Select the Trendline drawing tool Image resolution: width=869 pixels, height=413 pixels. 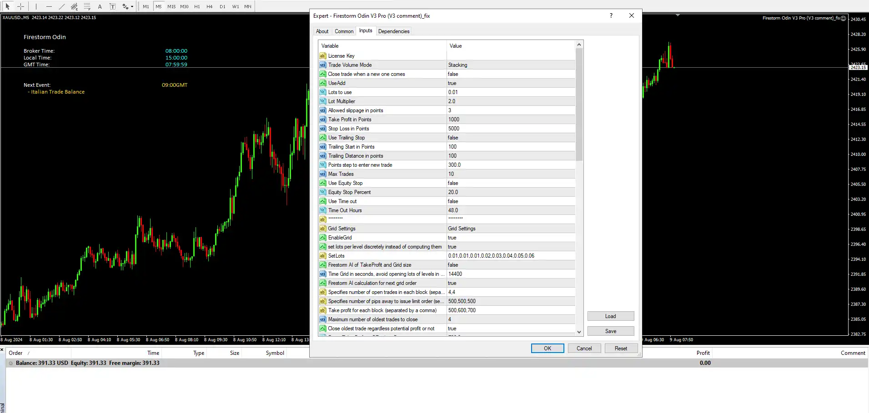pyautogui.click(x=61, y=6)
